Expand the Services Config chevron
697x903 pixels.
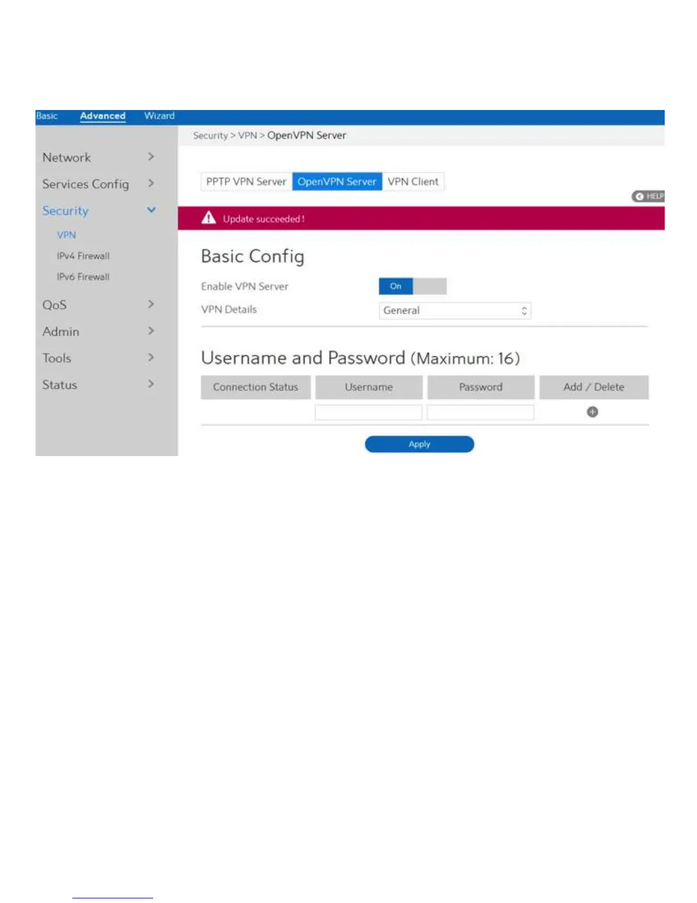coord(151,184)
